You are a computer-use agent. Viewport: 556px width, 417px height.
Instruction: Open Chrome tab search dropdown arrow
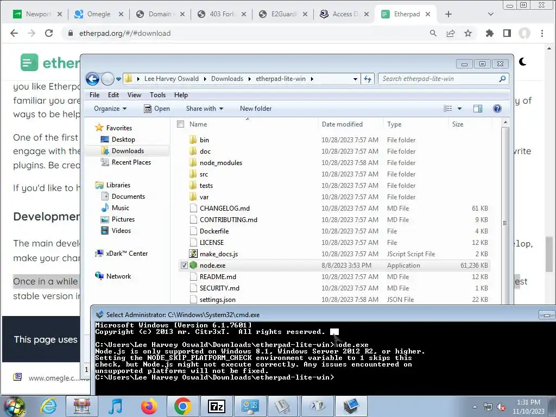[x=491, y=14]
